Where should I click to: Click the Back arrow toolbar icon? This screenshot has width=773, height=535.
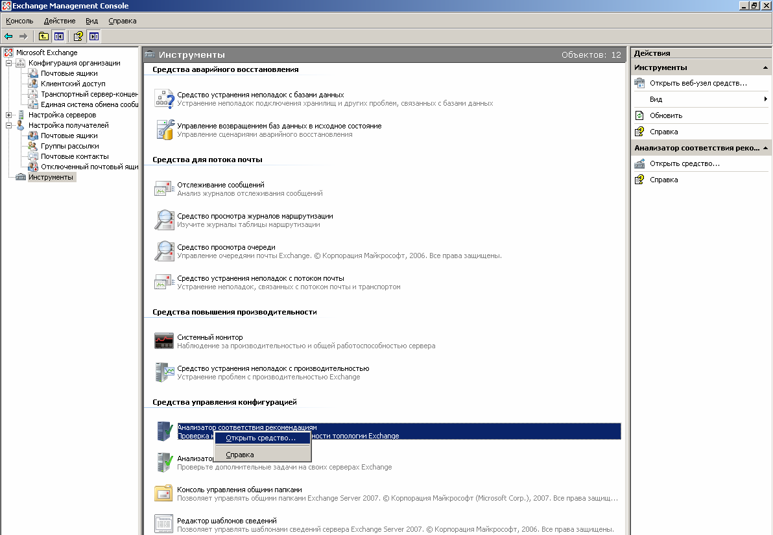tap(8, 36)
